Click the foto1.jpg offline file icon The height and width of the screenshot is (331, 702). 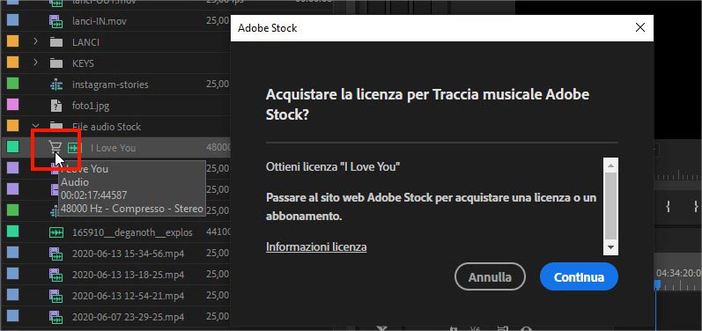pos(56,106)
